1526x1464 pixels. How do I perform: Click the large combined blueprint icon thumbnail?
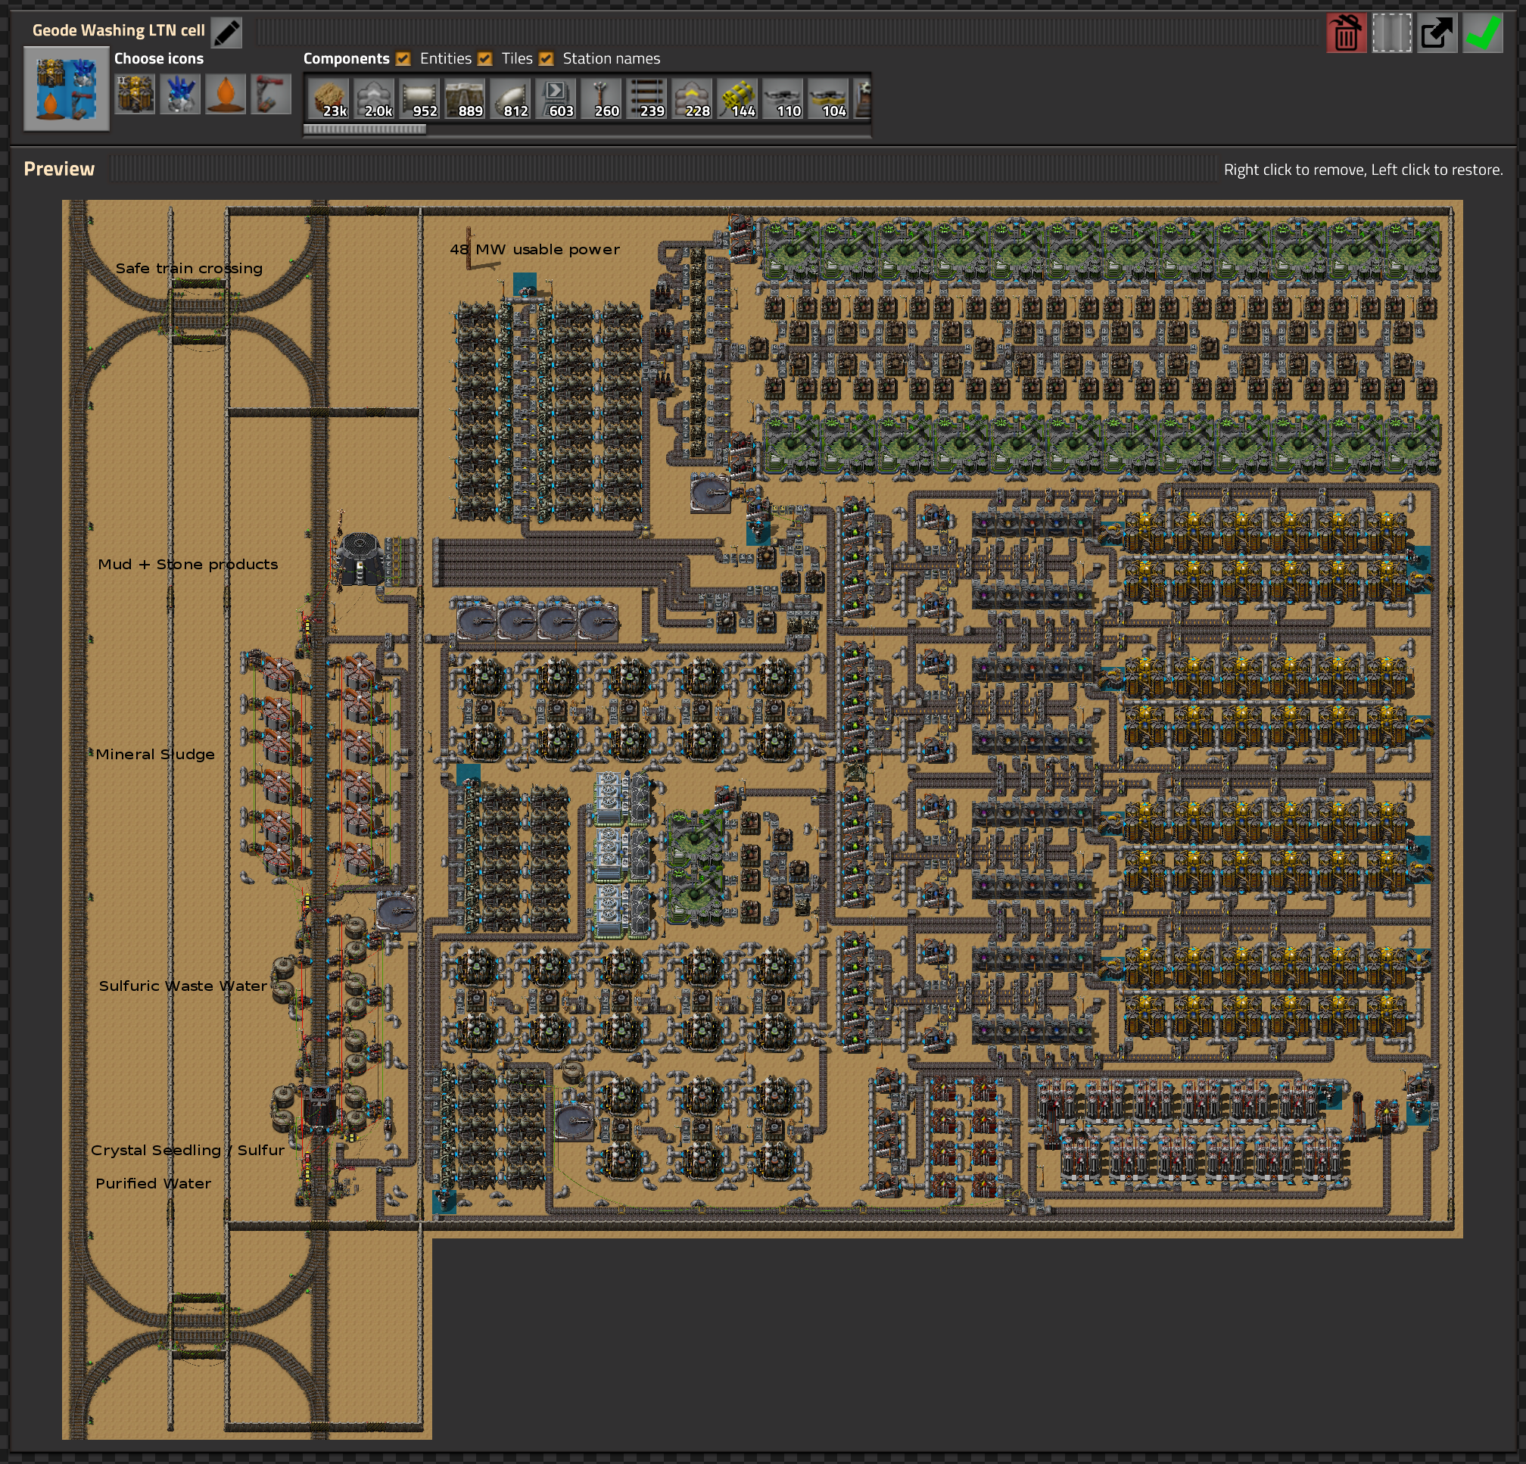point(66,89)
